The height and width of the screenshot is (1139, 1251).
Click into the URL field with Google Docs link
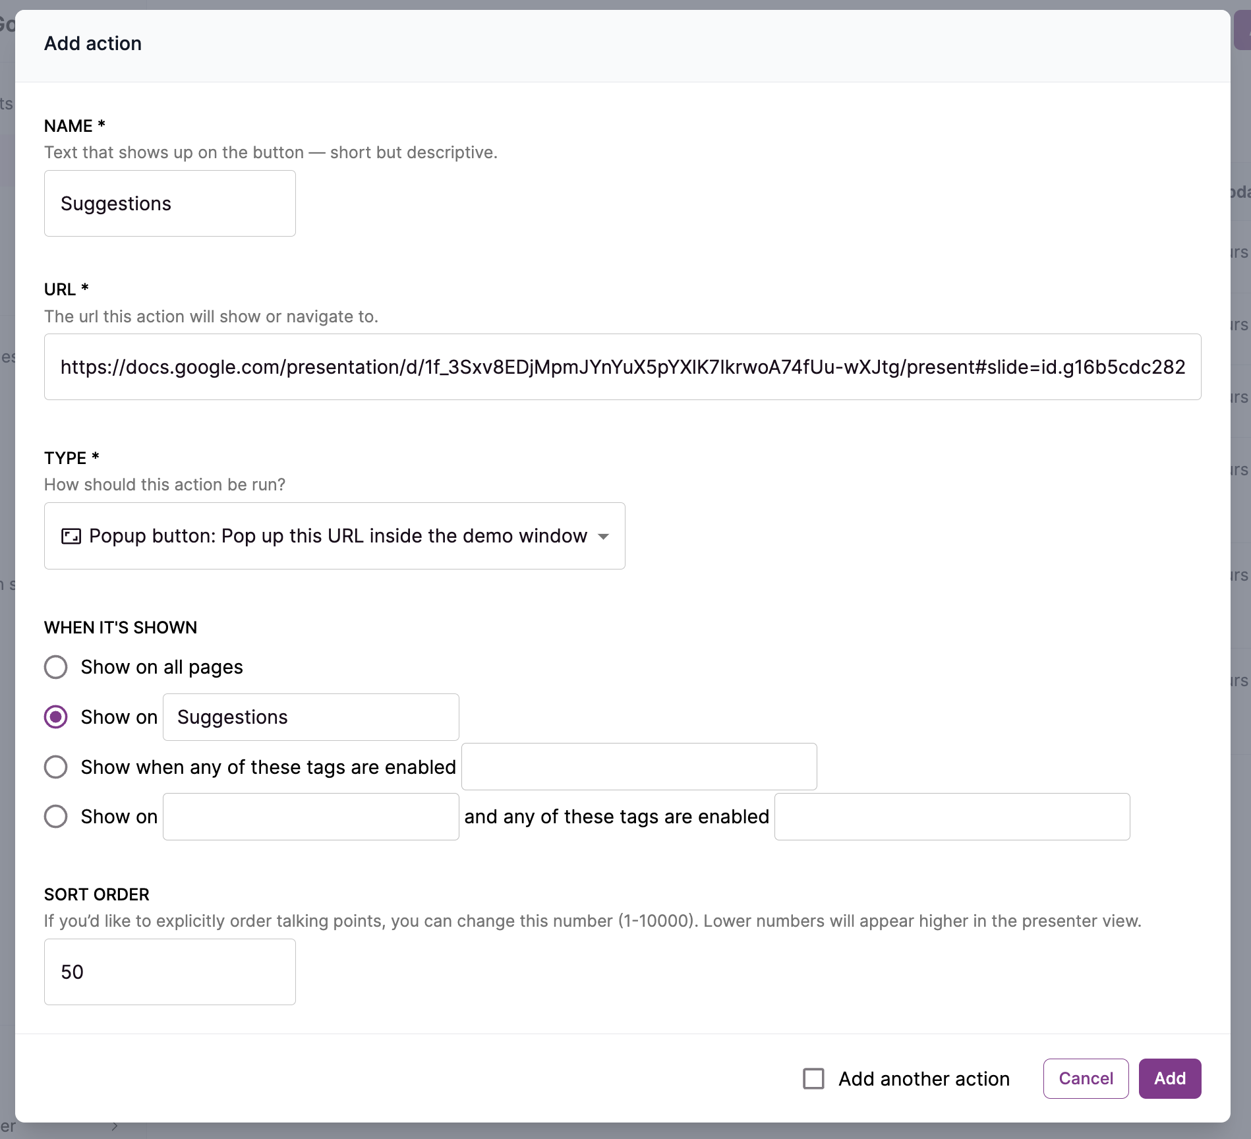[x=622, y=367]
